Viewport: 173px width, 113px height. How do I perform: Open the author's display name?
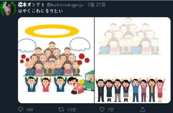pyautogui.click(x=31, y=5)
